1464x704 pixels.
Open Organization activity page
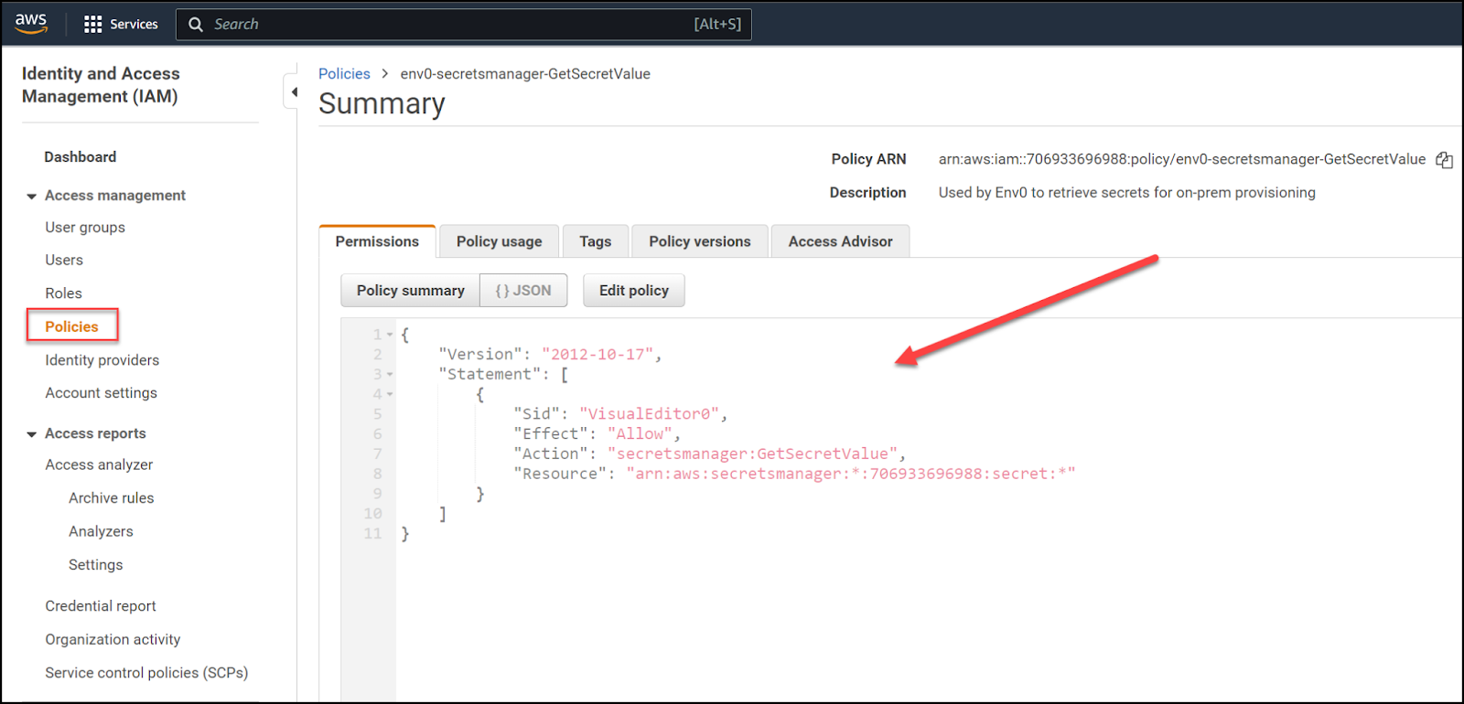[x=113, y=640]
